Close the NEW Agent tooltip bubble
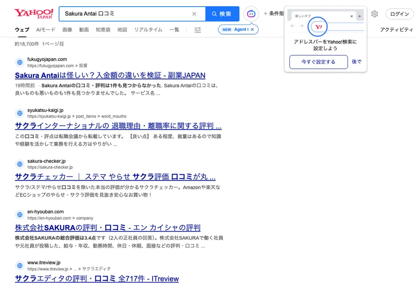 click(x=252, y=30)
